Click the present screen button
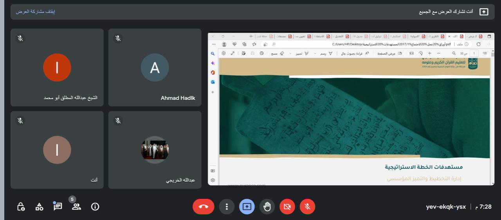501x220 pixels. (247, 207)
